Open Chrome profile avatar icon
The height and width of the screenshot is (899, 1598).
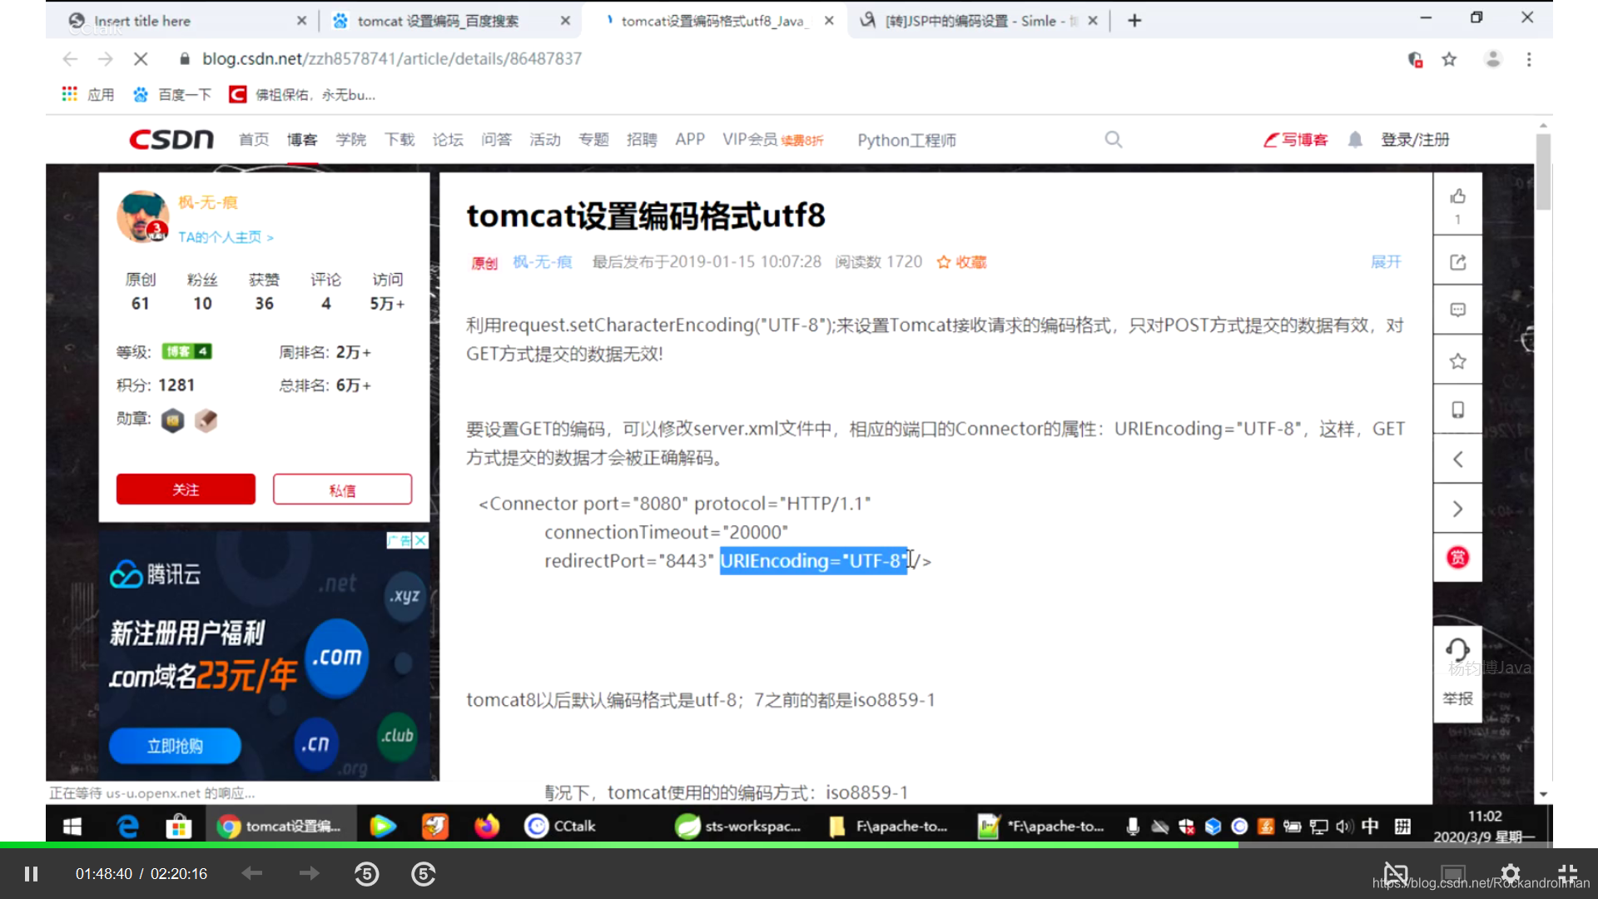pyautogui.click(x=1492, y=59)
